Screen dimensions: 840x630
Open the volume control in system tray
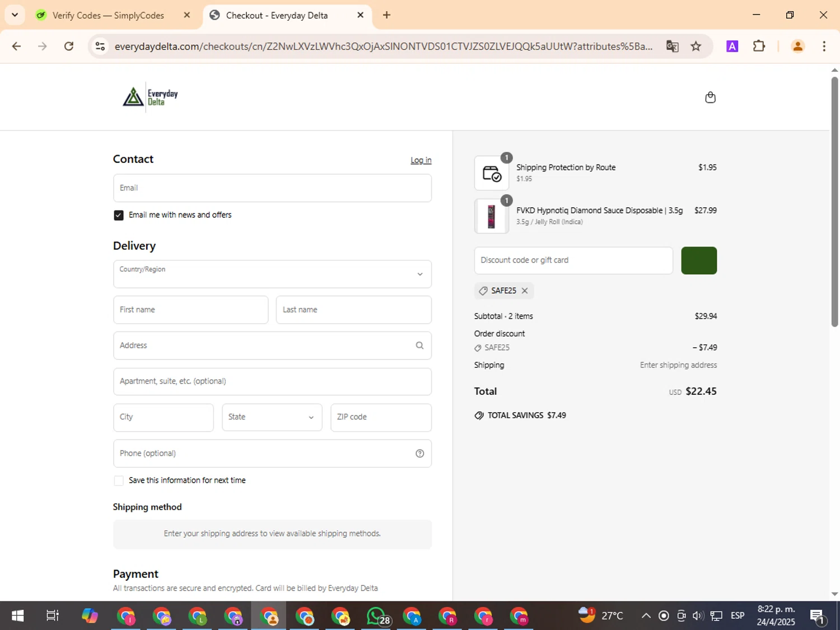point(698,616)
